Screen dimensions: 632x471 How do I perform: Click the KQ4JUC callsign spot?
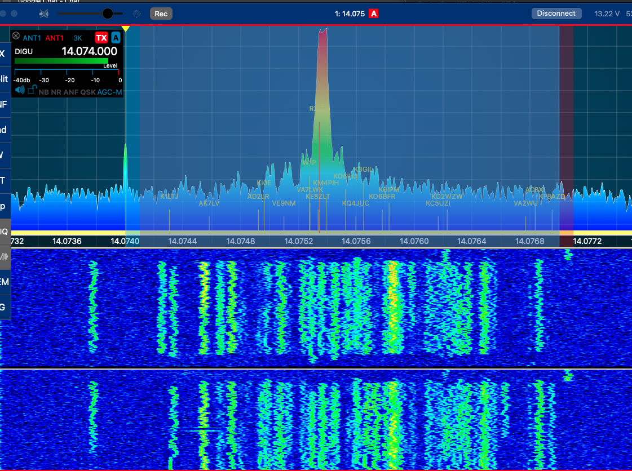tap(356, 203)
